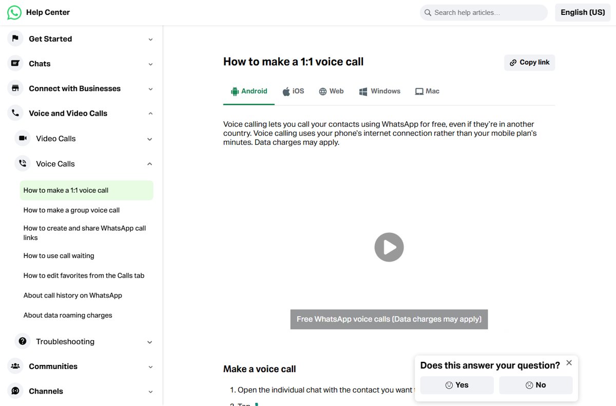Focus the Search help articles field
This screenshot has width=616, height=406.
pos(484,12)
